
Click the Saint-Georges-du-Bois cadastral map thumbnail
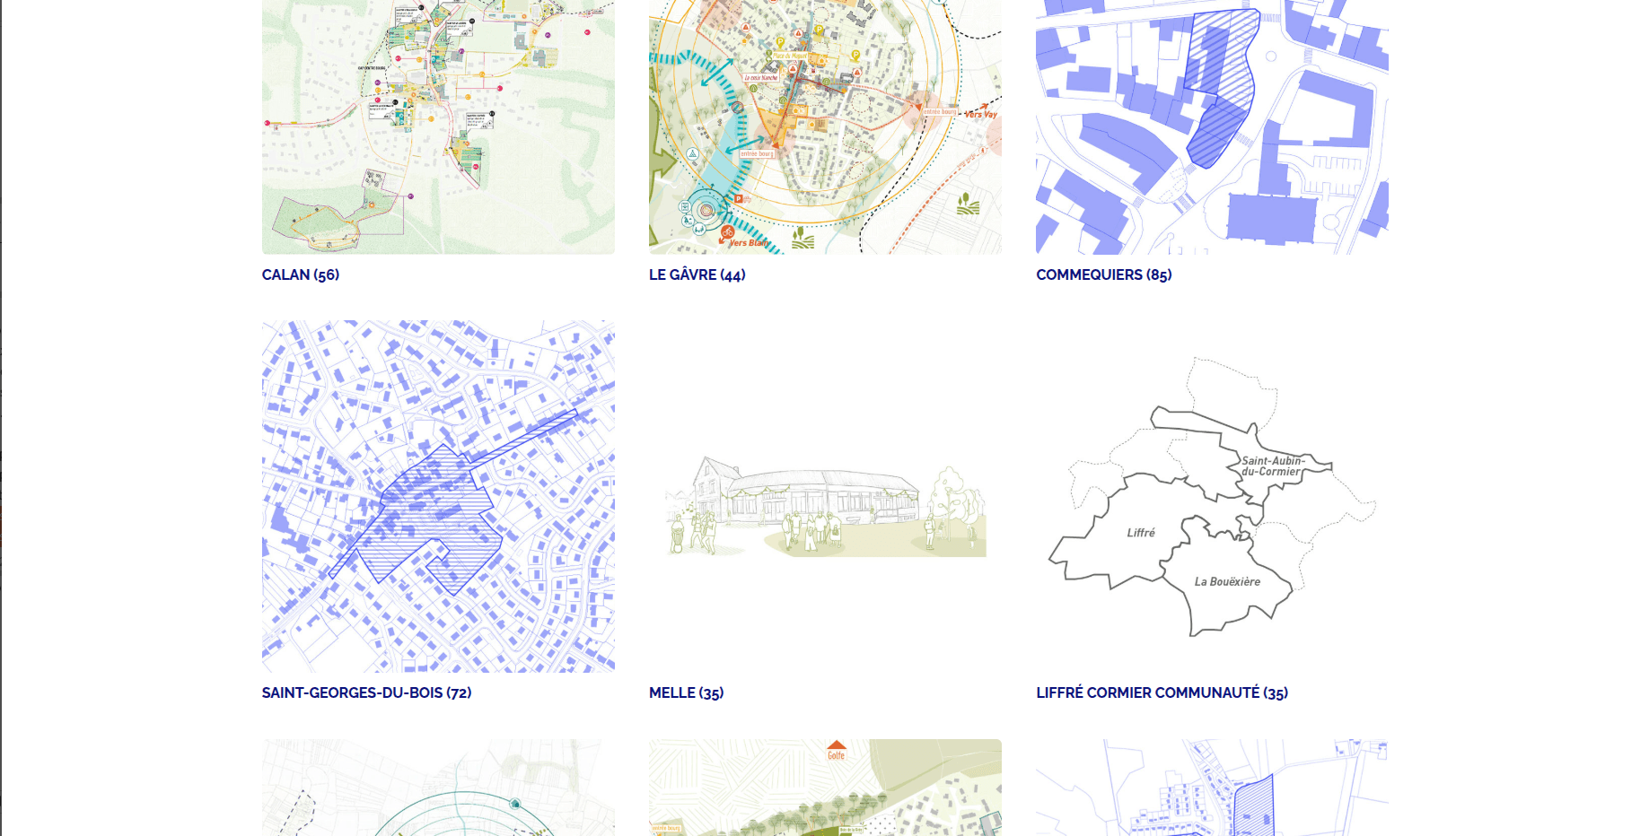click(438, 496)
